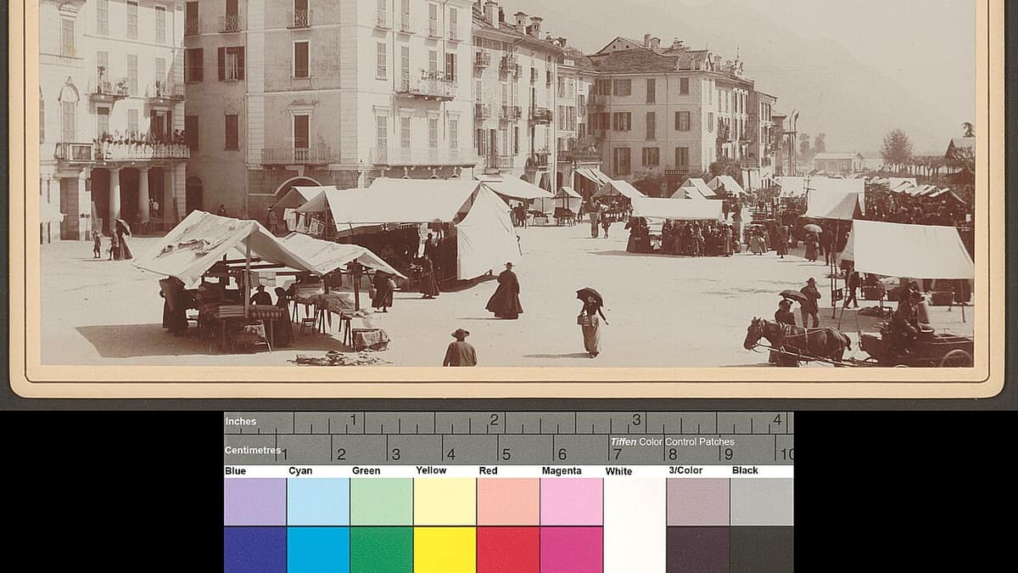This screenshot has height=573, width=1018.
Task: Click the "Inches" ruler label
Action: click(241, 421)
